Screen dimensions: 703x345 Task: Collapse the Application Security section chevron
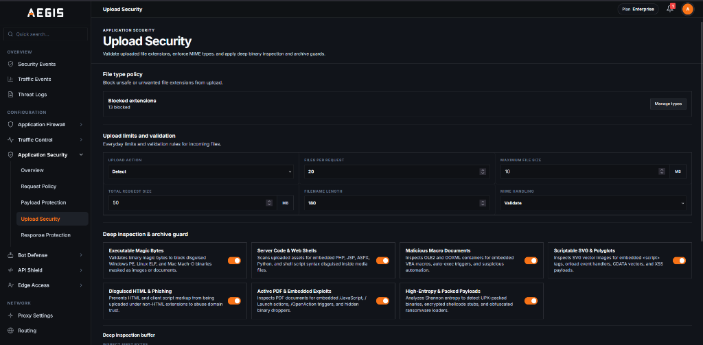click(x=81, y=155)
